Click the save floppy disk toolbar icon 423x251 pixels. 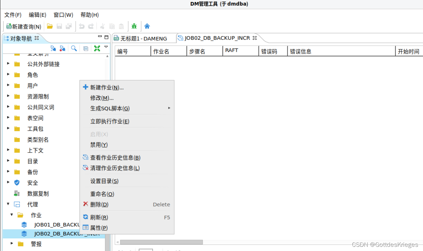tap(59, 26)
